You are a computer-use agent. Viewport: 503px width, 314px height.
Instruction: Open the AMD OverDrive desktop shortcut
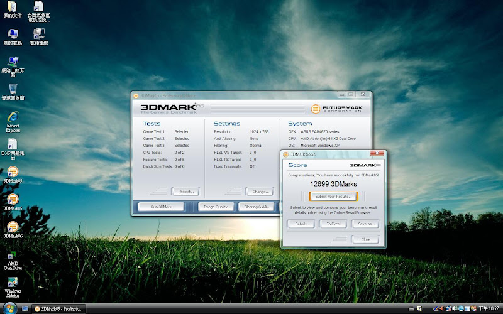click(x=13, y=261)
